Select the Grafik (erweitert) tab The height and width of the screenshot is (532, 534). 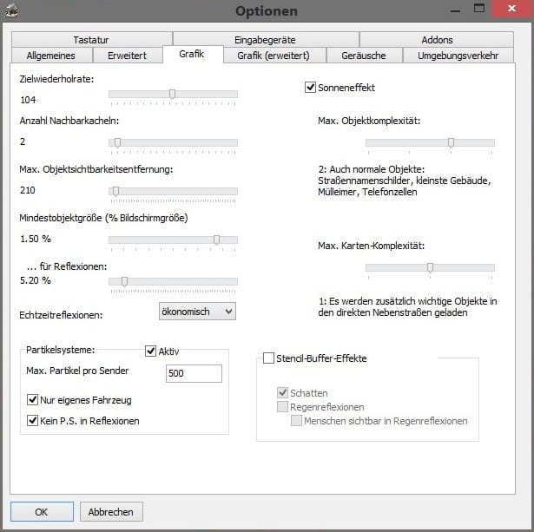pos(274,56)
